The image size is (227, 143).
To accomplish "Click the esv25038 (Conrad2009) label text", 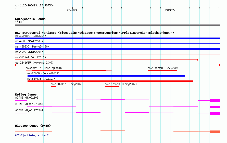I will (x=43, y=73).
